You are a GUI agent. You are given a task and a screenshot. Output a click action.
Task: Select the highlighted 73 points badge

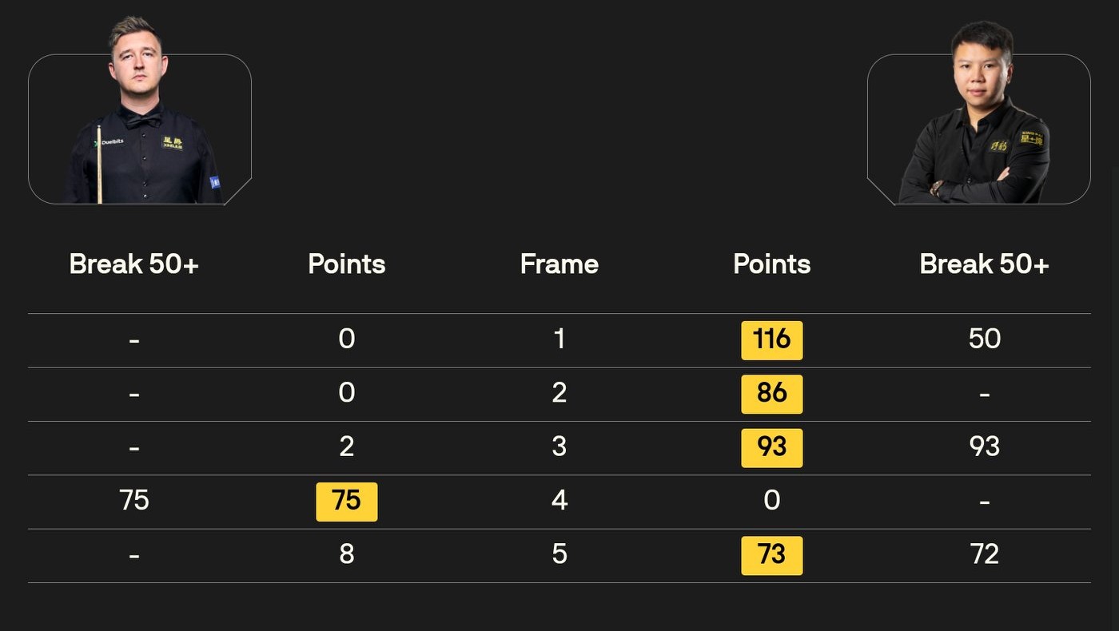[771, 555]
